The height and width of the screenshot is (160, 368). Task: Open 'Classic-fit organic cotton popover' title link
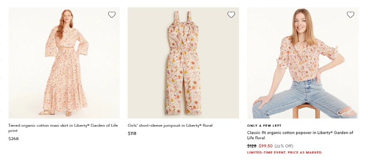coord(300,135)
